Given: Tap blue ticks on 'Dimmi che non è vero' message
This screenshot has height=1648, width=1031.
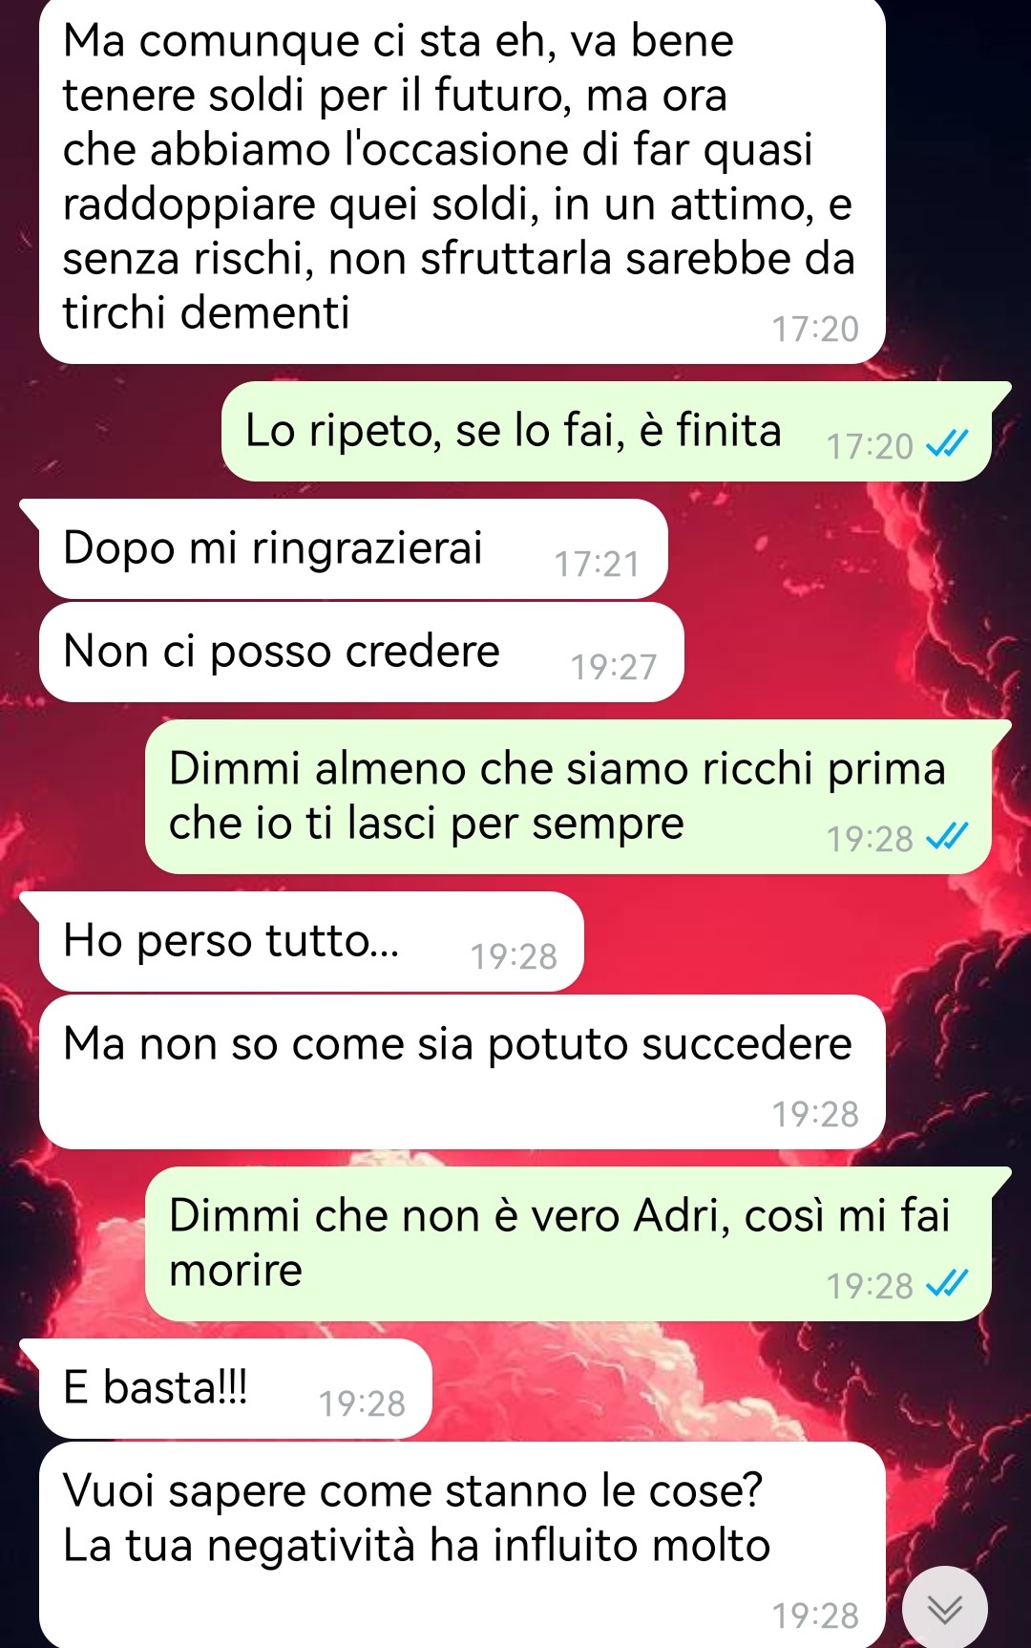Looking at the screenshot, I should click(x=948, y=1284).
